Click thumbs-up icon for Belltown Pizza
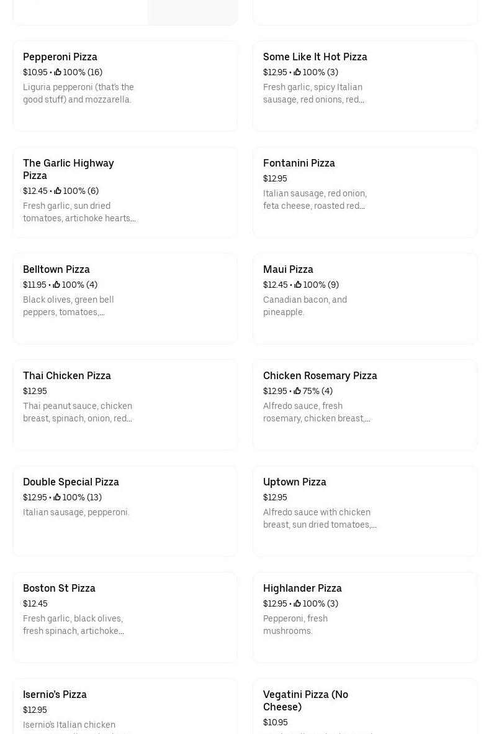Screen dimensions: 499x734 point(56,285)
